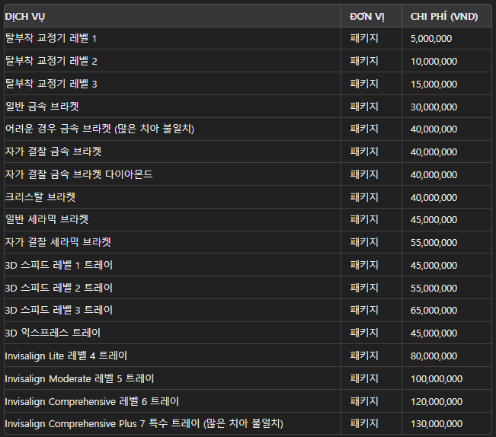496x437 pixels.
Task: Click '45,000,000' in the 3D 스피드 레벨 1 row
Action: click(x=434, y=265)
